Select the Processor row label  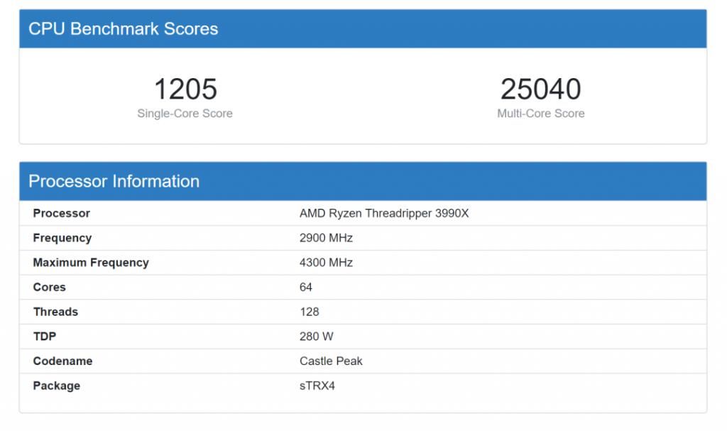pyautogui.click(x=61, y=213)
